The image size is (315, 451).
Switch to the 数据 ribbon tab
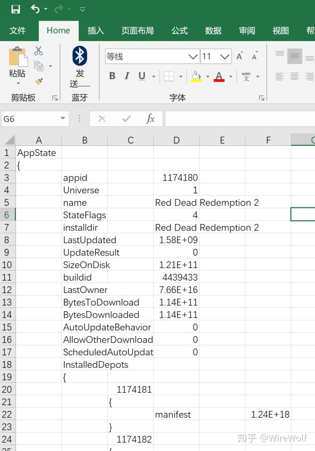coord(213,31)
